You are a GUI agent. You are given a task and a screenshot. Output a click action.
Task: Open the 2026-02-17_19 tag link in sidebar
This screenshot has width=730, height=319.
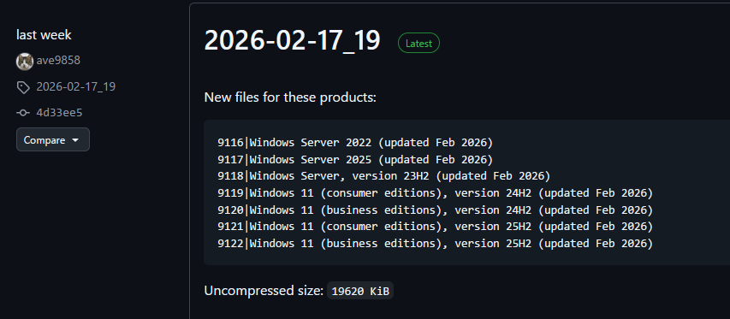coord(76,87)
